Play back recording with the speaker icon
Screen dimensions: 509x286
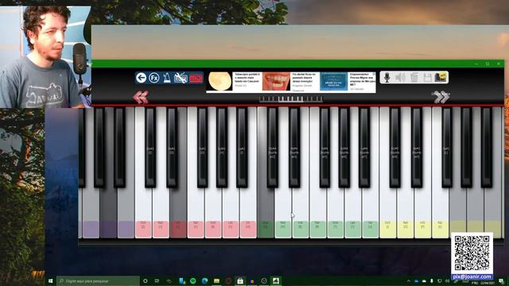tap(400, 78)
